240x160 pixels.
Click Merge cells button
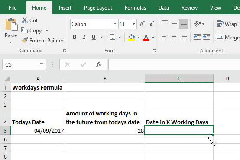tap(228, 37)
